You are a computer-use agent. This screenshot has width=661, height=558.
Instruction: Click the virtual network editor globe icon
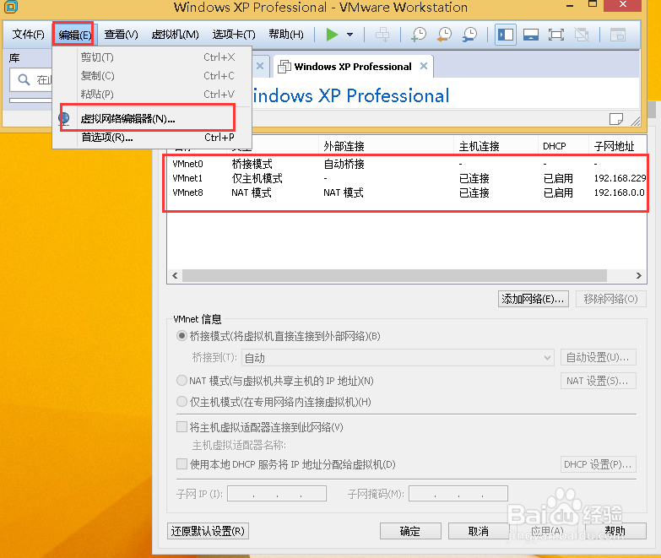point(64,118)
